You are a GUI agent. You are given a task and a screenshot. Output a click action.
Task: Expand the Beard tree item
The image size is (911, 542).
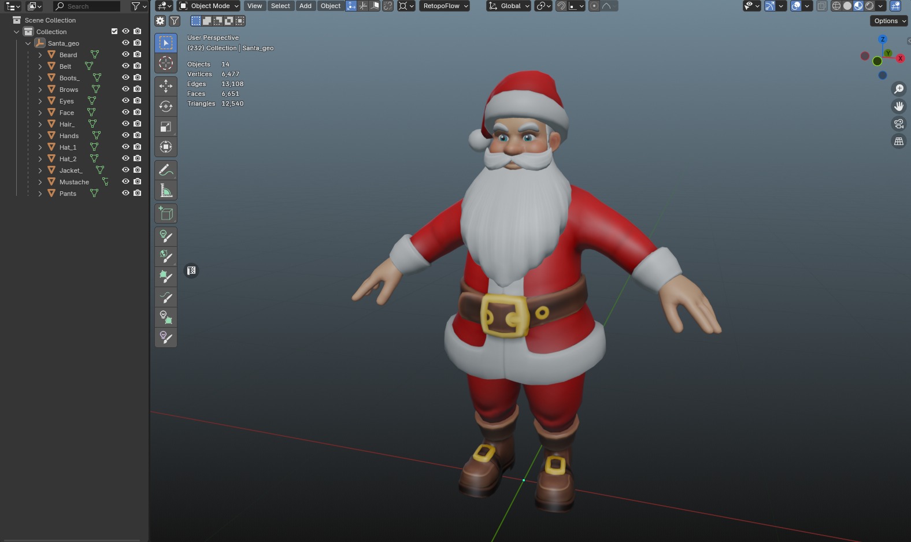(x=40, y=55)
